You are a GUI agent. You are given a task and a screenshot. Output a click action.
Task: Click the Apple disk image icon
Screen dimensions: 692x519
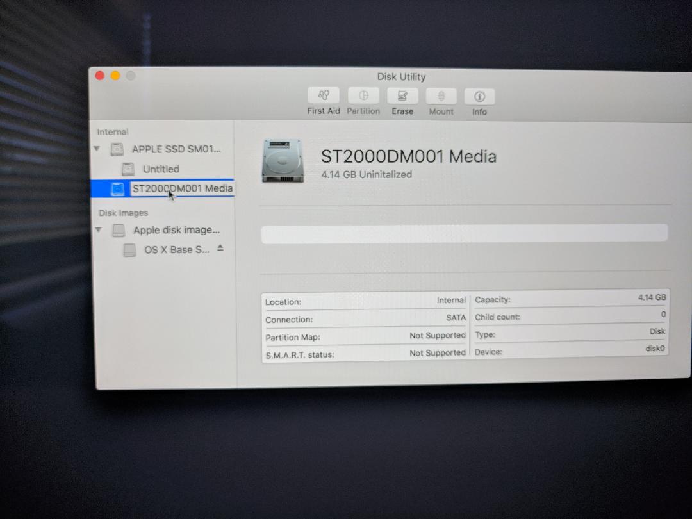tap(119, 231)
